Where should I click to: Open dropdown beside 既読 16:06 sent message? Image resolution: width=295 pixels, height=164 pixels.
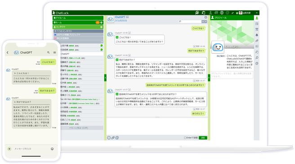coord(194,46)
